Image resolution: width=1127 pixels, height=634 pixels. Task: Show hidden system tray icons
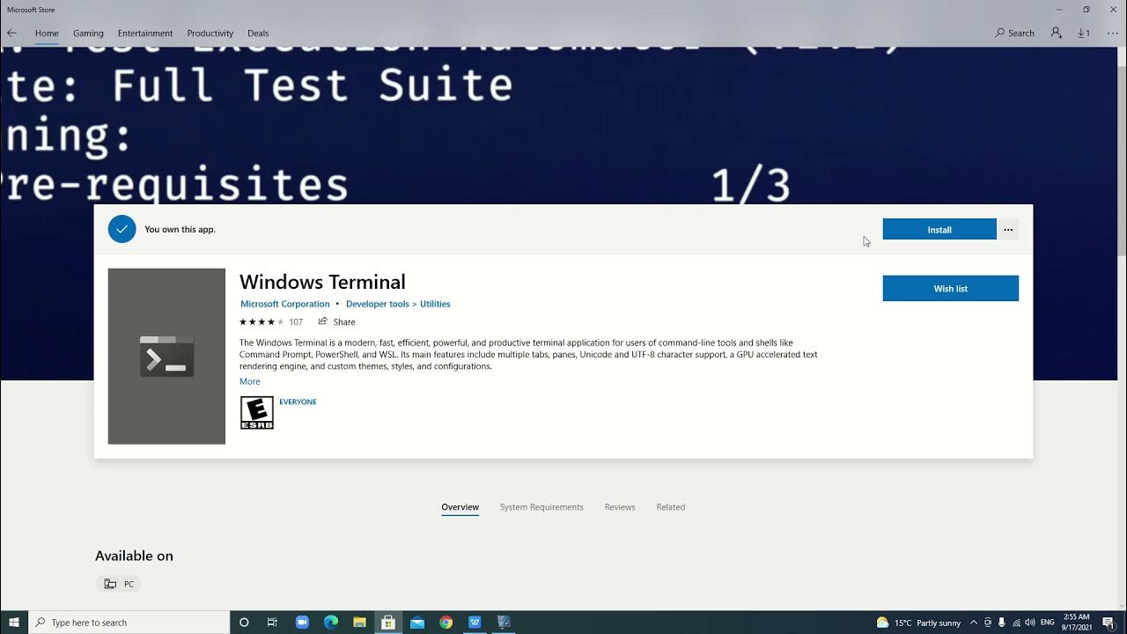pos(973,623)
